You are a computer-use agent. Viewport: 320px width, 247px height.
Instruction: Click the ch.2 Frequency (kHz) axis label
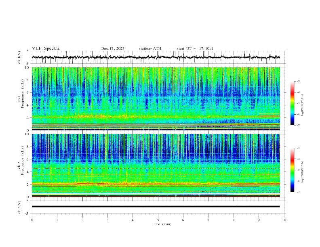(23, 161)
